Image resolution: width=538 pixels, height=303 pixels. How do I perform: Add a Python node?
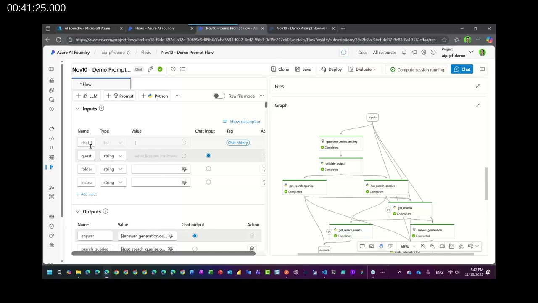(155, 96)
